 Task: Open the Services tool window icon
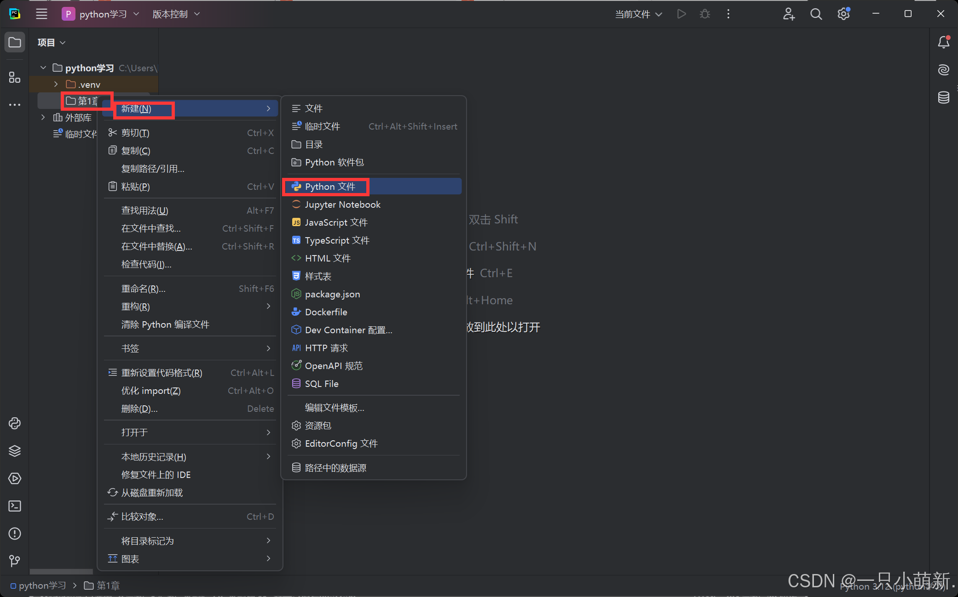tap(15, 478)
